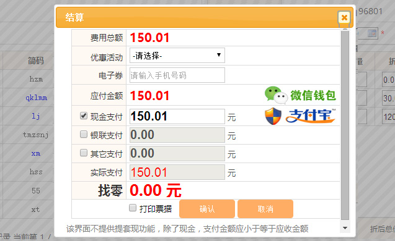This screenshot has height=241, width=395.
Task: Click dialog scrollbar down arrow
Action: coord(345,228)
